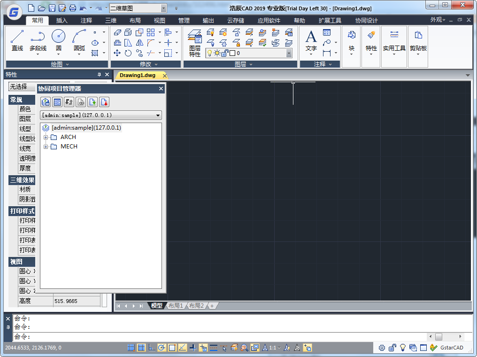Viewport: 477px width, 357px height.
Task: Select the 多段线 polyline tool
Action: point(38,42)
